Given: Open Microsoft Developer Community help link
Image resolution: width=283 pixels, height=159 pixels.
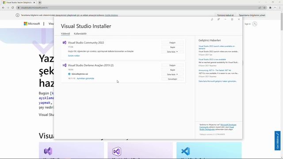Looking at the screenshot, I should [x=218, y=126].
